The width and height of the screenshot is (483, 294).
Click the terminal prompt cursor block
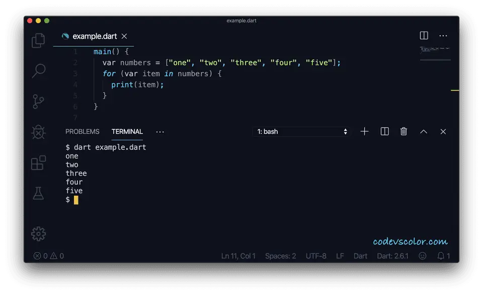tap(76, 200)
